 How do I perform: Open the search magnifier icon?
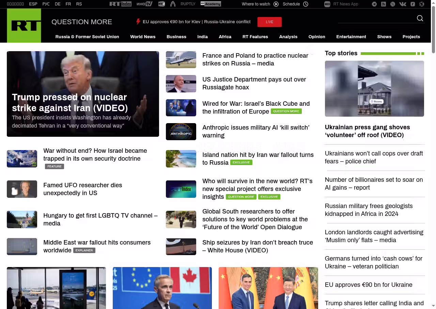tap(420, 18)
